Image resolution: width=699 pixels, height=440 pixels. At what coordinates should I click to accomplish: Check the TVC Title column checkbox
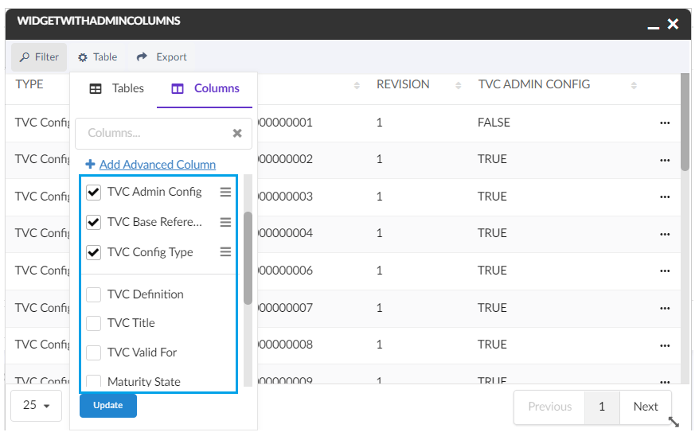pos(94,323)
